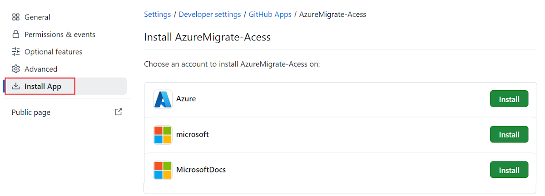Click the Optional features sliders icon
This screenshot has width=545, height=196.
(x=16, y=52)
